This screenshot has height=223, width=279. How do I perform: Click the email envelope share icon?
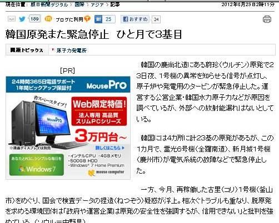tap(11, 19)
